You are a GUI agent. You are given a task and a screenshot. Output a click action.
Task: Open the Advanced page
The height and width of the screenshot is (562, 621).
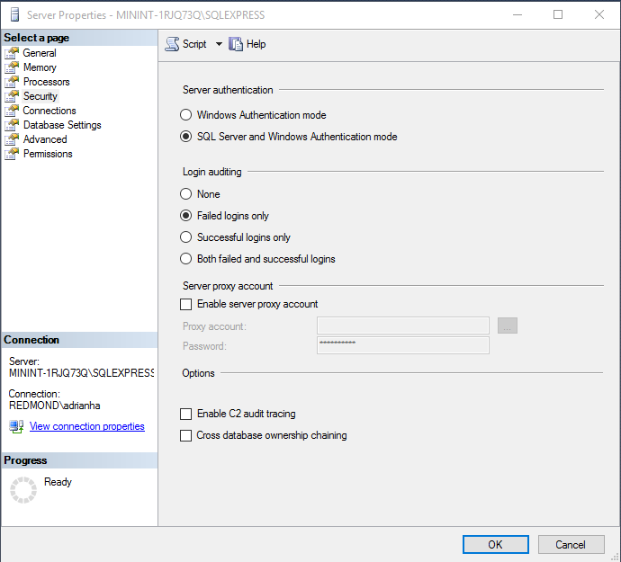click(45, 139)
